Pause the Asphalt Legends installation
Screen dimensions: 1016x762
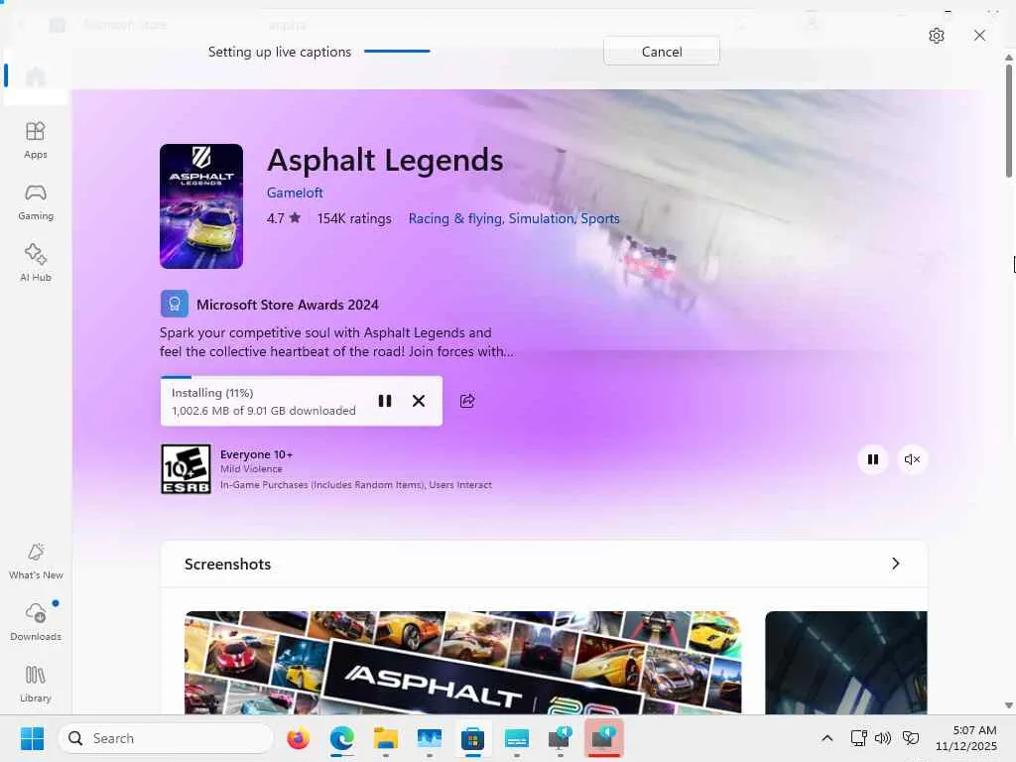click(385, 401)
